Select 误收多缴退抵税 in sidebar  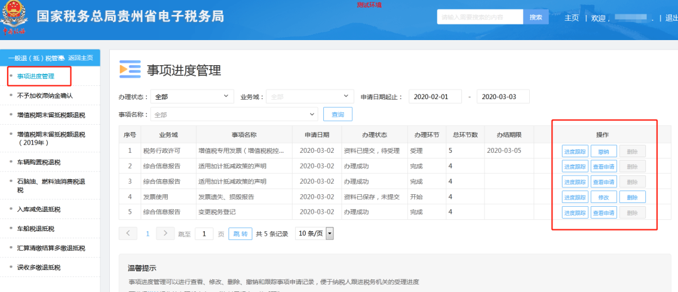click(x=39, y=268)
